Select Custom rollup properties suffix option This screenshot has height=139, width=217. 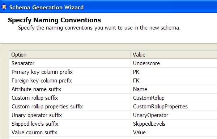coord(70,107)
